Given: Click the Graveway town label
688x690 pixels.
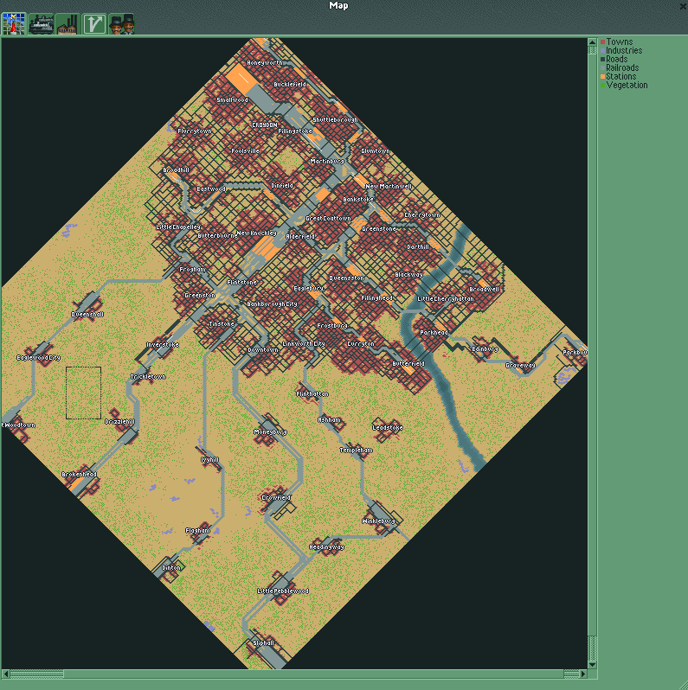Looking at the screenshot, I should [x=520, y=365].
